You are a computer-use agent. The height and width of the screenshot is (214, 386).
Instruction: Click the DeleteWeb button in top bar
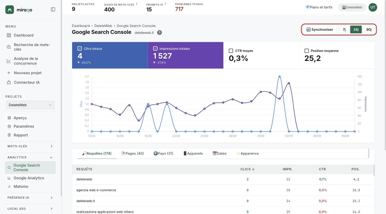tap(352, 7)
